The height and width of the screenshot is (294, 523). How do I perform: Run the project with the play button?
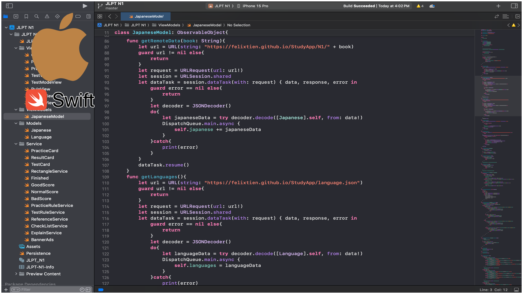(85, 6)
